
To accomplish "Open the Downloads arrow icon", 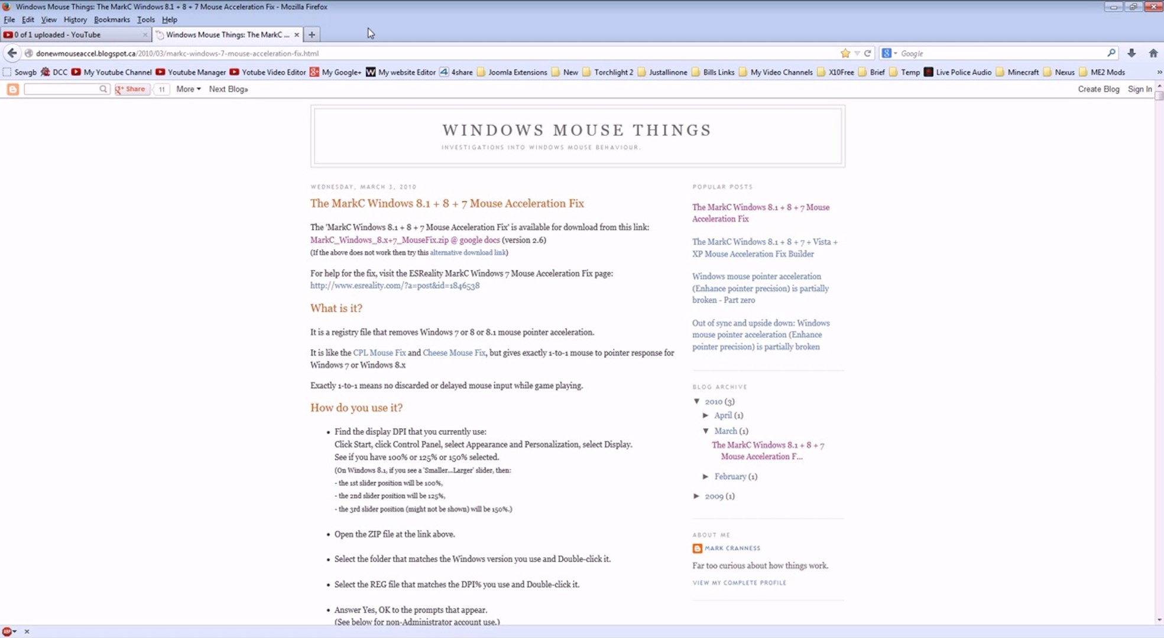I will point(1131,53).
